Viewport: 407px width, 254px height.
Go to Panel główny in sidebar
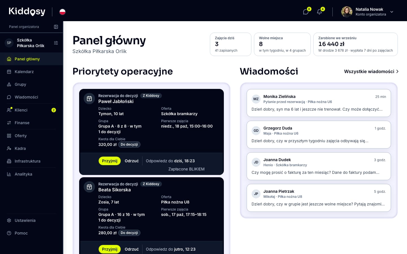[x=31, y=59]
